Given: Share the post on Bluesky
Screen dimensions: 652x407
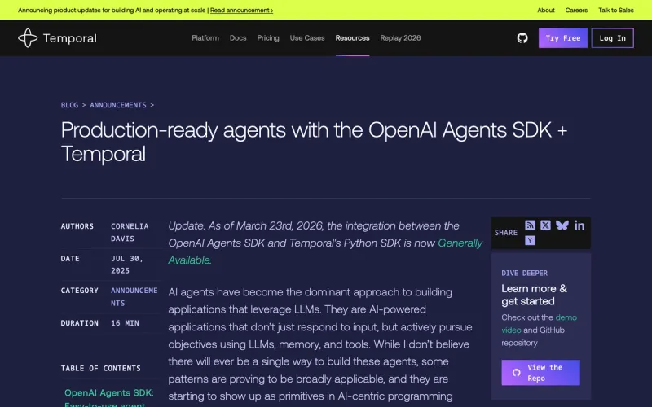Looking at the screenshot, I should coord(562,225).
